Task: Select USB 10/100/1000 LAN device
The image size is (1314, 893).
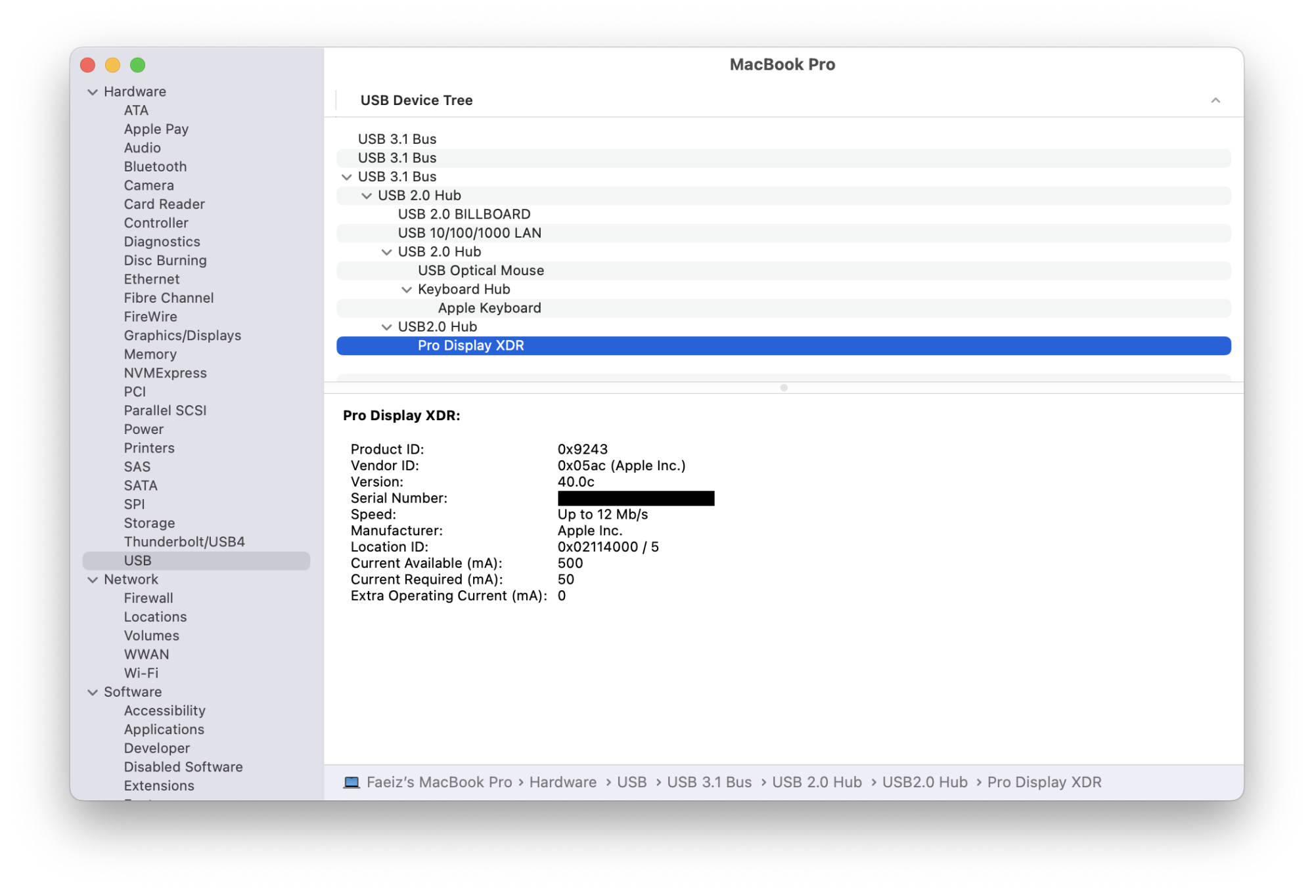Action: click(x=469, y=233)
